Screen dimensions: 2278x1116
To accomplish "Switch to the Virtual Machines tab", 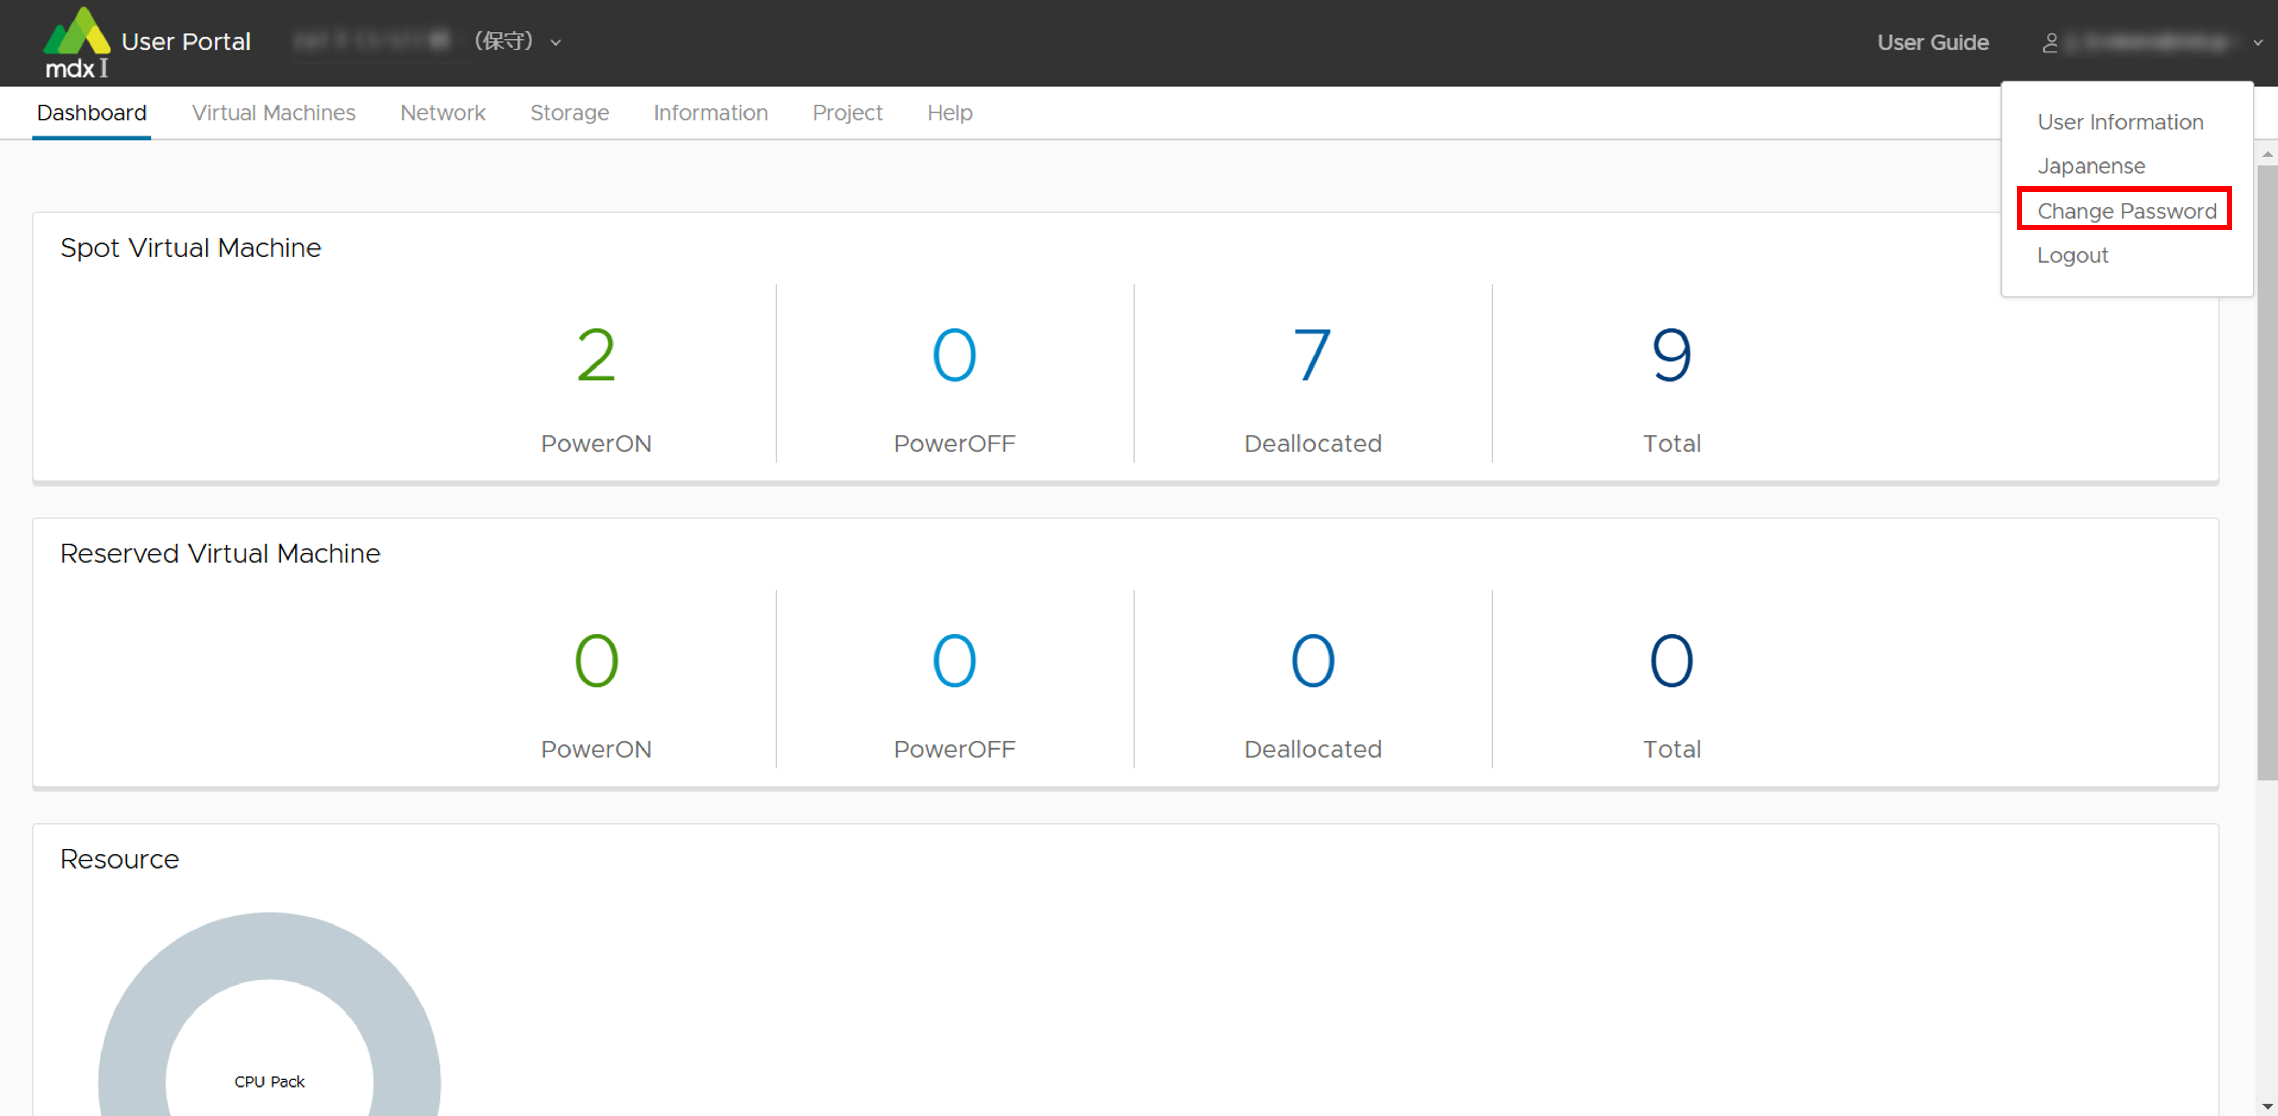I will 273,112.
